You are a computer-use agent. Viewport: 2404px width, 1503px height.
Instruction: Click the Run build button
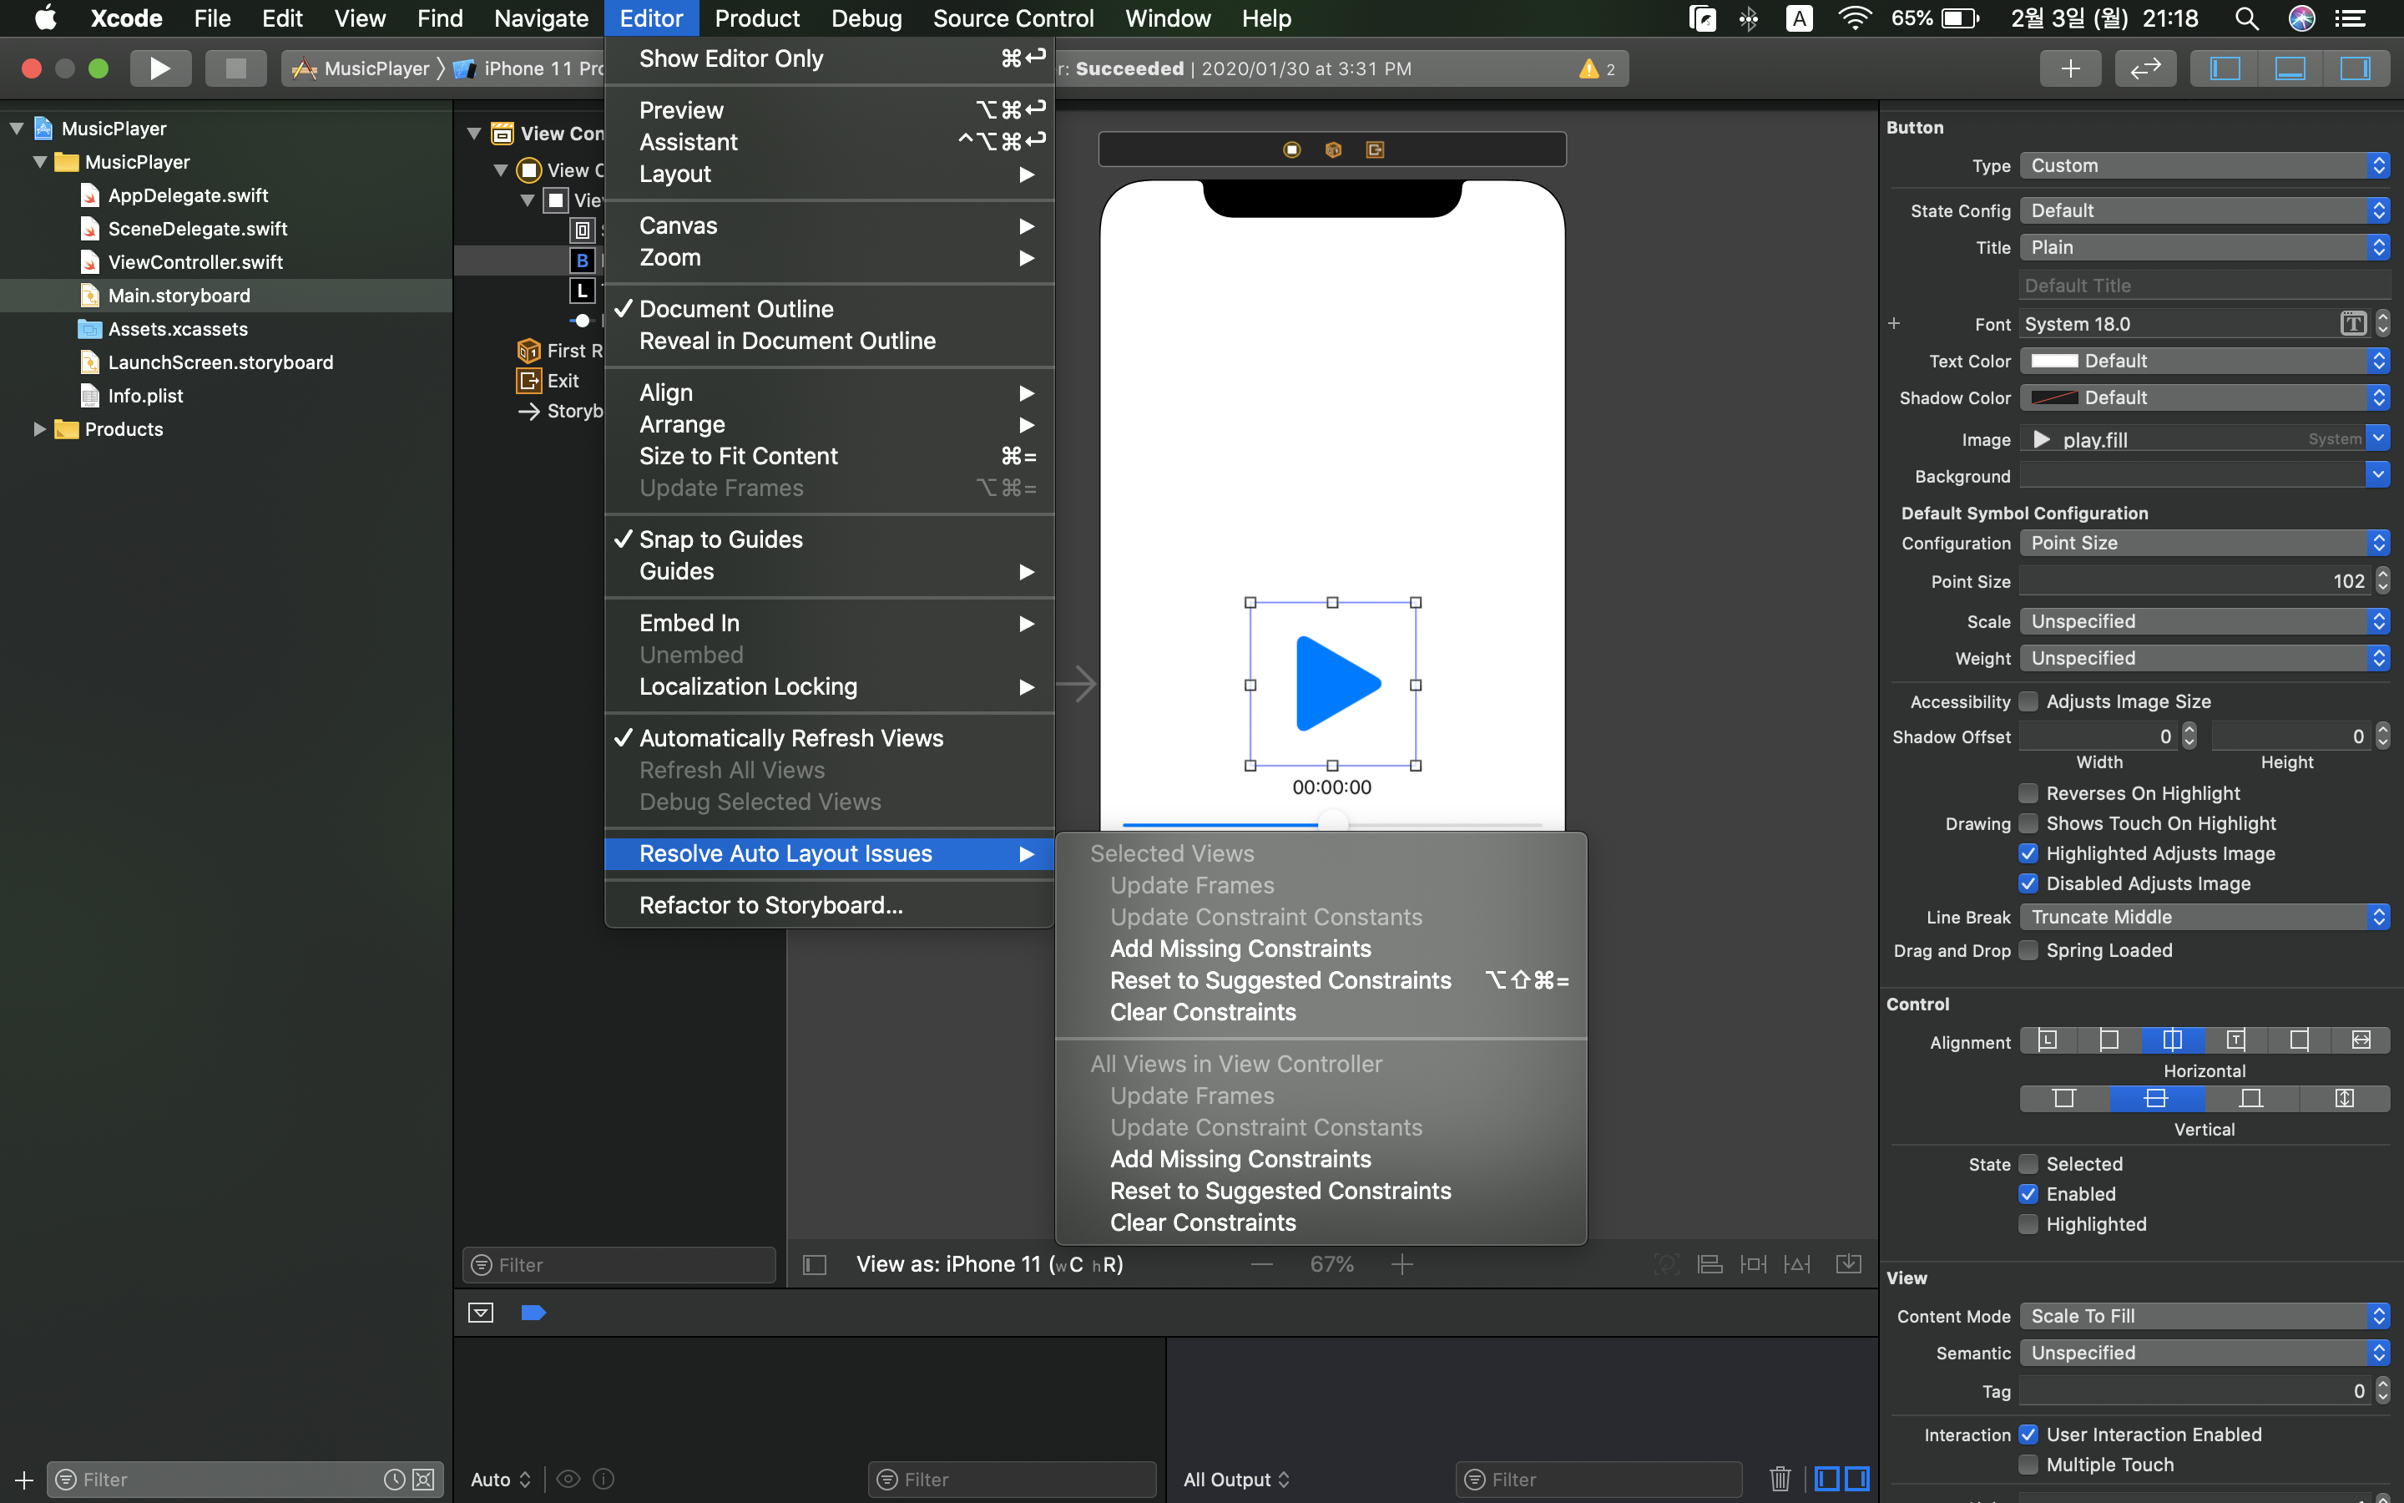[x=160, y=68]
